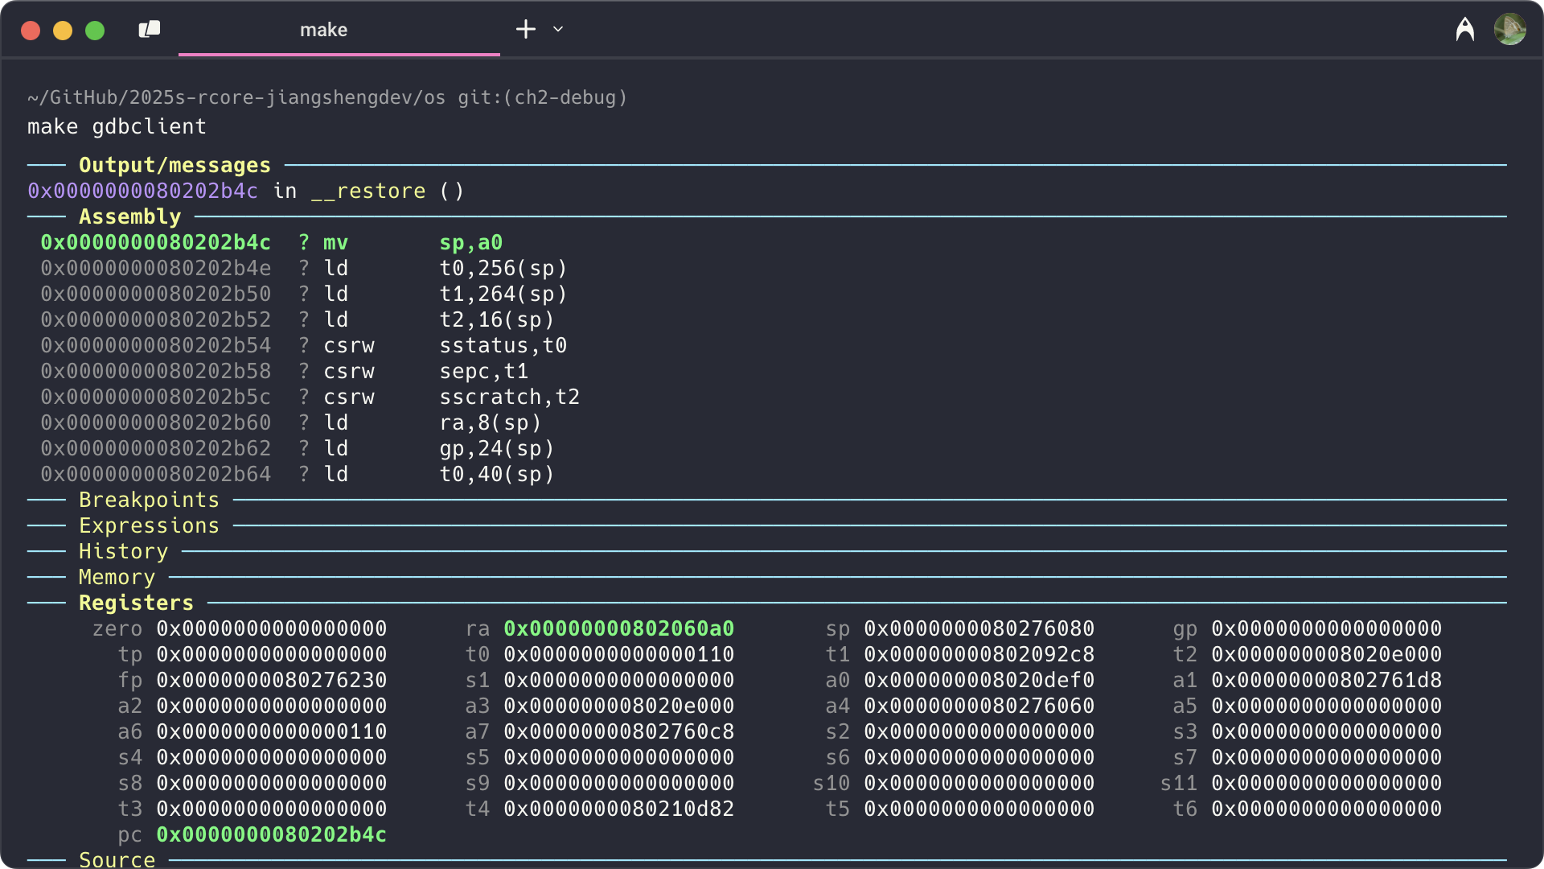Click the highlighted ra register value
The image size is (1544, 869).
coord(618,628)
